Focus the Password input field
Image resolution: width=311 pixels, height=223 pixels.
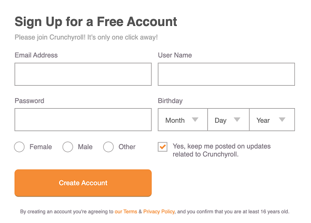83,120
